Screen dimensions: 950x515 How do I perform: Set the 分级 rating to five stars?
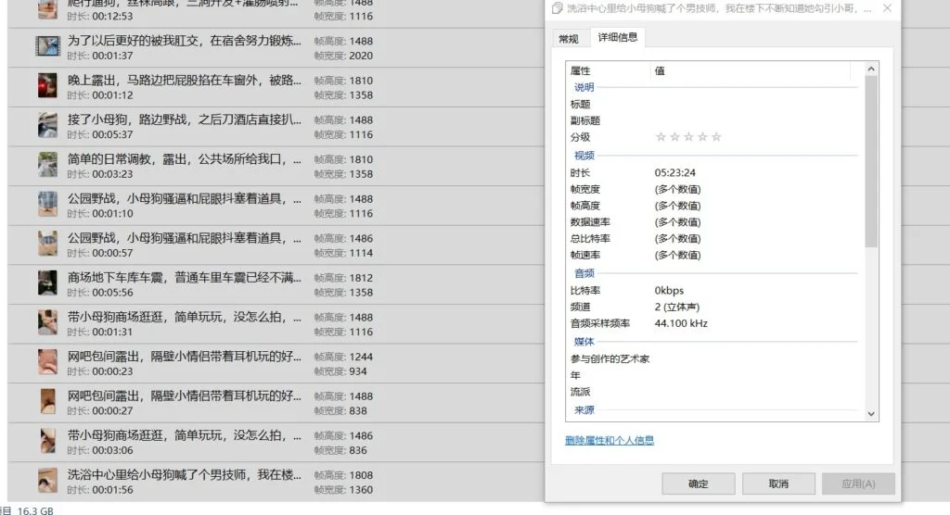pos(716,137)
